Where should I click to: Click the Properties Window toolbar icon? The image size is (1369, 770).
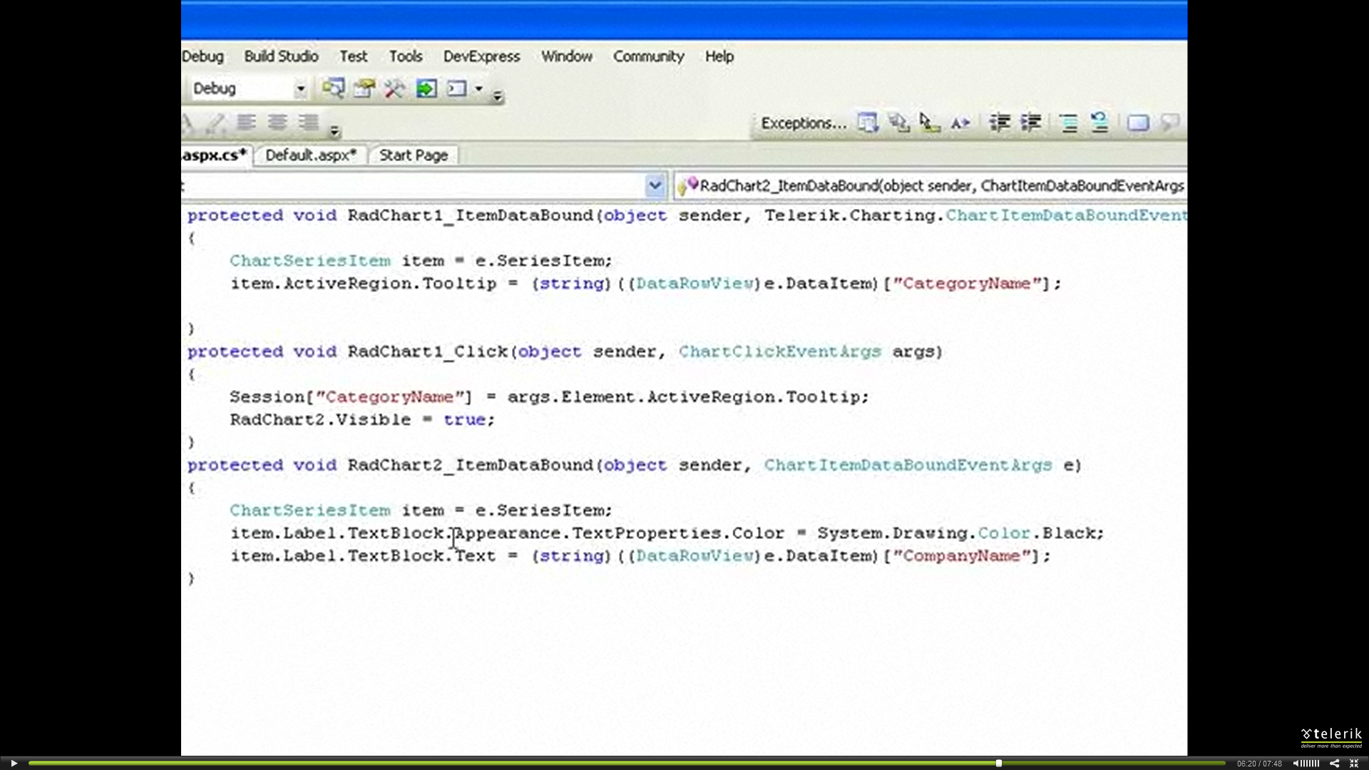tap(364, 88)
